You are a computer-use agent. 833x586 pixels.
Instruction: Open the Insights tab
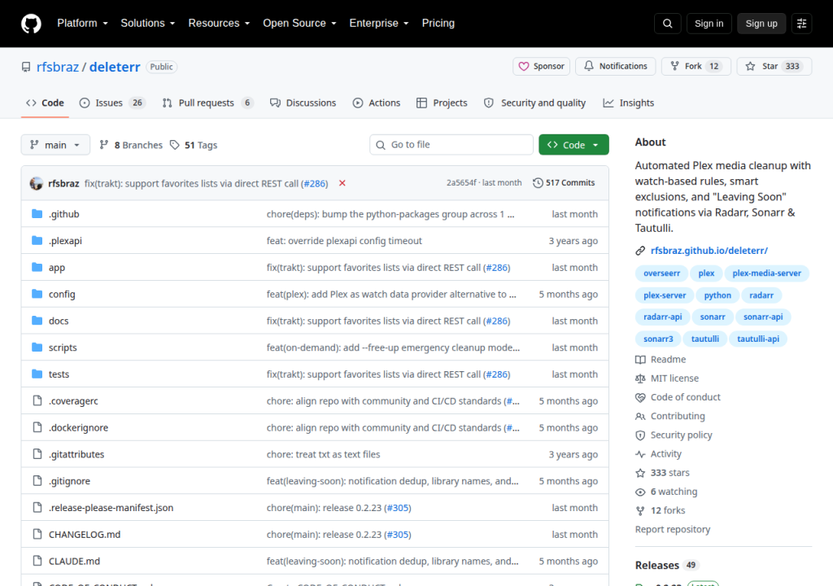click(629, 103)
